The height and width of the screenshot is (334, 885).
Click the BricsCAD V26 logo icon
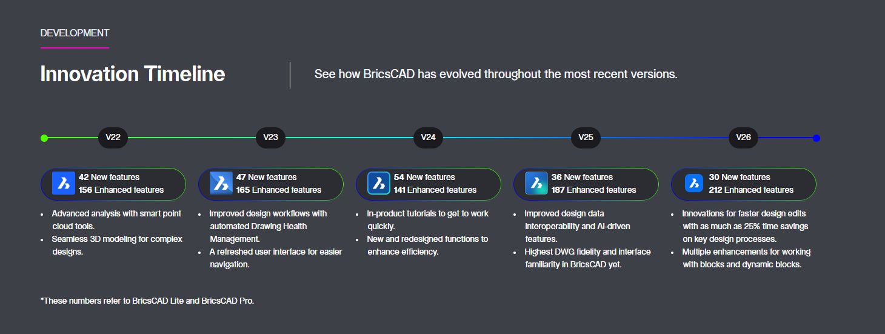[x=693, y=184]
